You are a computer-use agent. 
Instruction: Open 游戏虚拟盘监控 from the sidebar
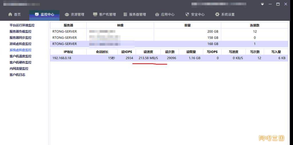coord(21,44)
